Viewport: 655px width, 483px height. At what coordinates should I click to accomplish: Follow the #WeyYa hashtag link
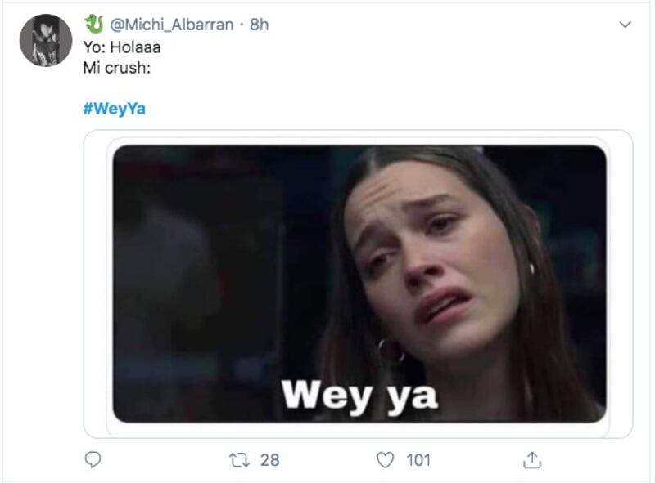tap(115, 109)
